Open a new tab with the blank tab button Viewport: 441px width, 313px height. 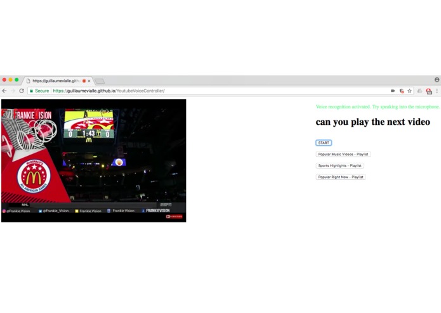[x=100, y=81]
